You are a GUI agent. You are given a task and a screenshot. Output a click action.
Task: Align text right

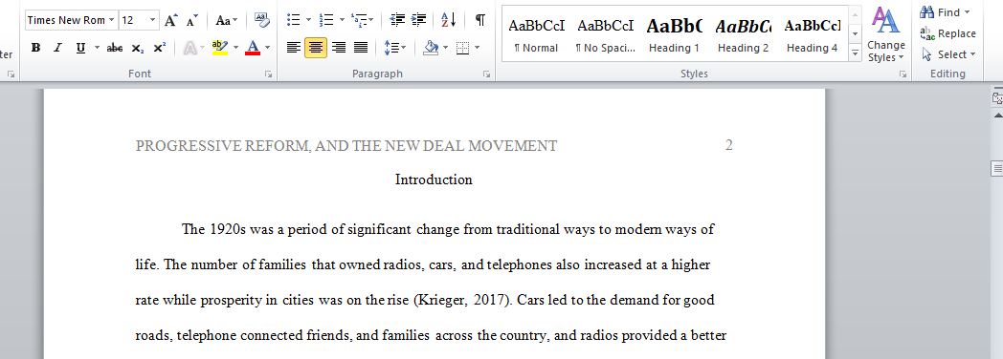339,48
